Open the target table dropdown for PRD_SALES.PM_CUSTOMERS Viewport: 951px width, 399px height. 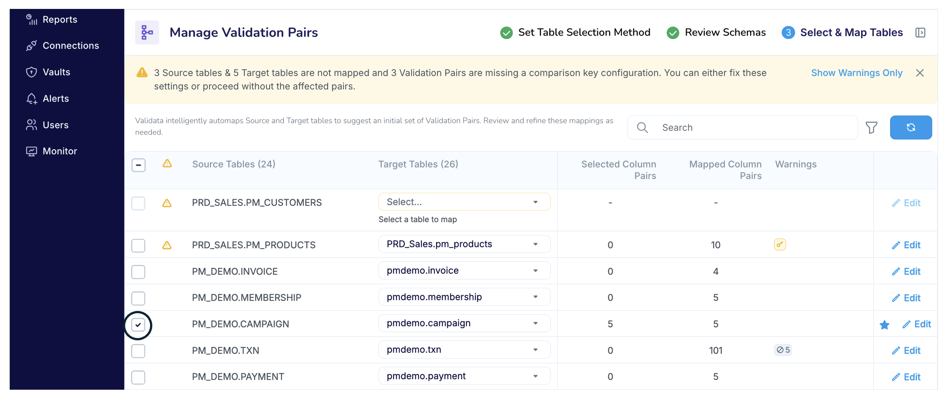click(464, 202)
